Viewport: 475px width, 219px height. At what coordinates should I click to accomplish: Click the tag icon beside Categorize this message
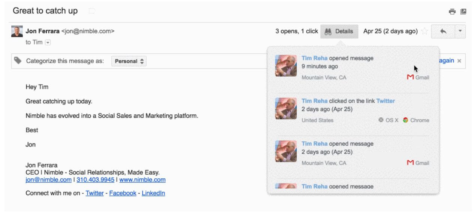pyautogui.click(x=18, y=61)
